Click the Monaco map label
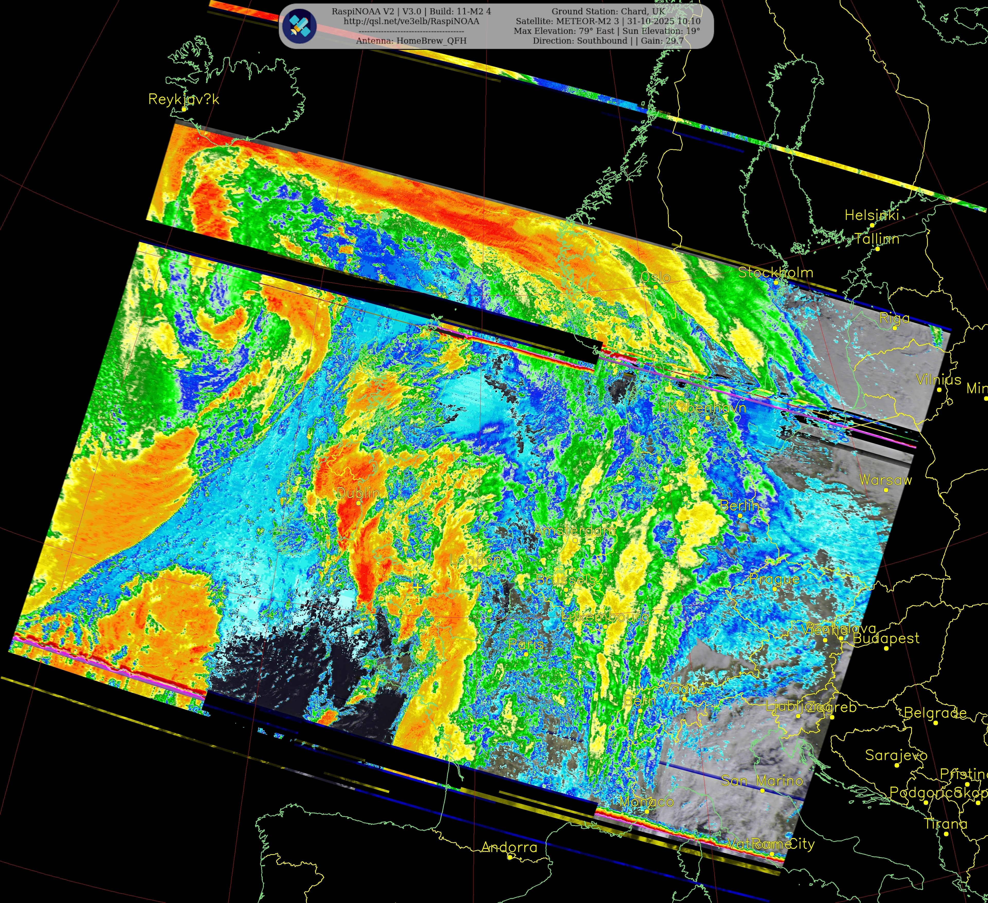Viewport: 988px width, 903px height. (x=646, y=801)
